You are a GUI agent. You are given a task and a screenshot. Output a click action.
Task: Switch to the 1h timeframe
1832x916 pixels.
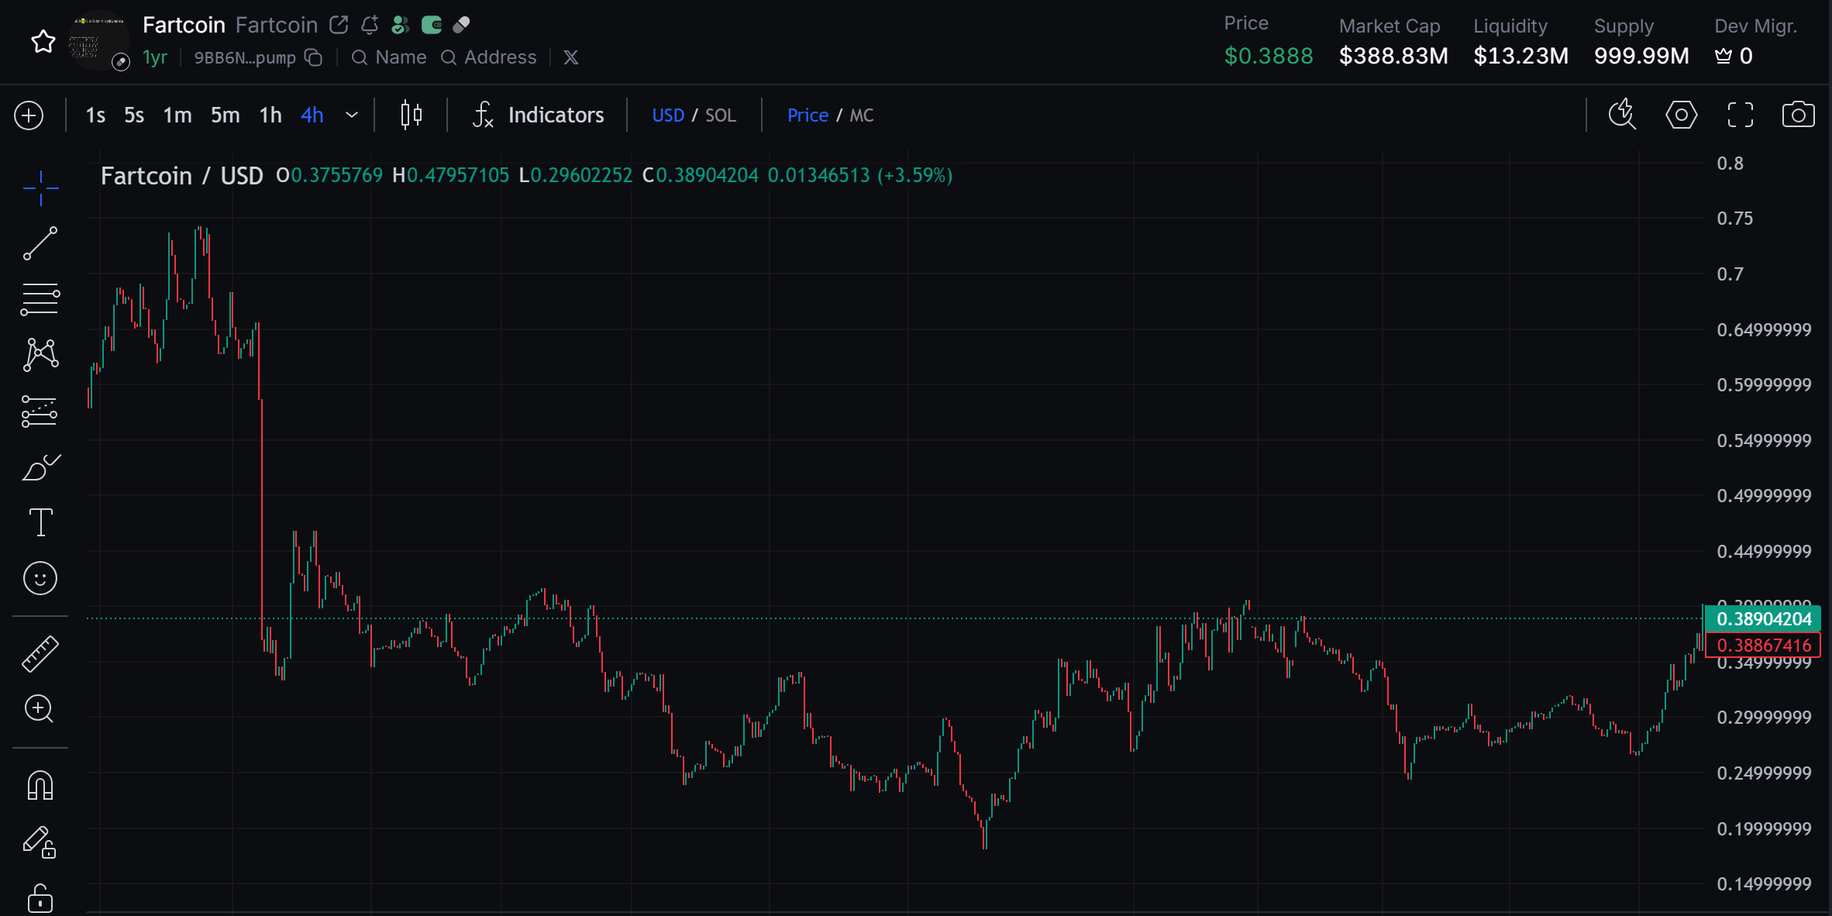tap(270, 115)
